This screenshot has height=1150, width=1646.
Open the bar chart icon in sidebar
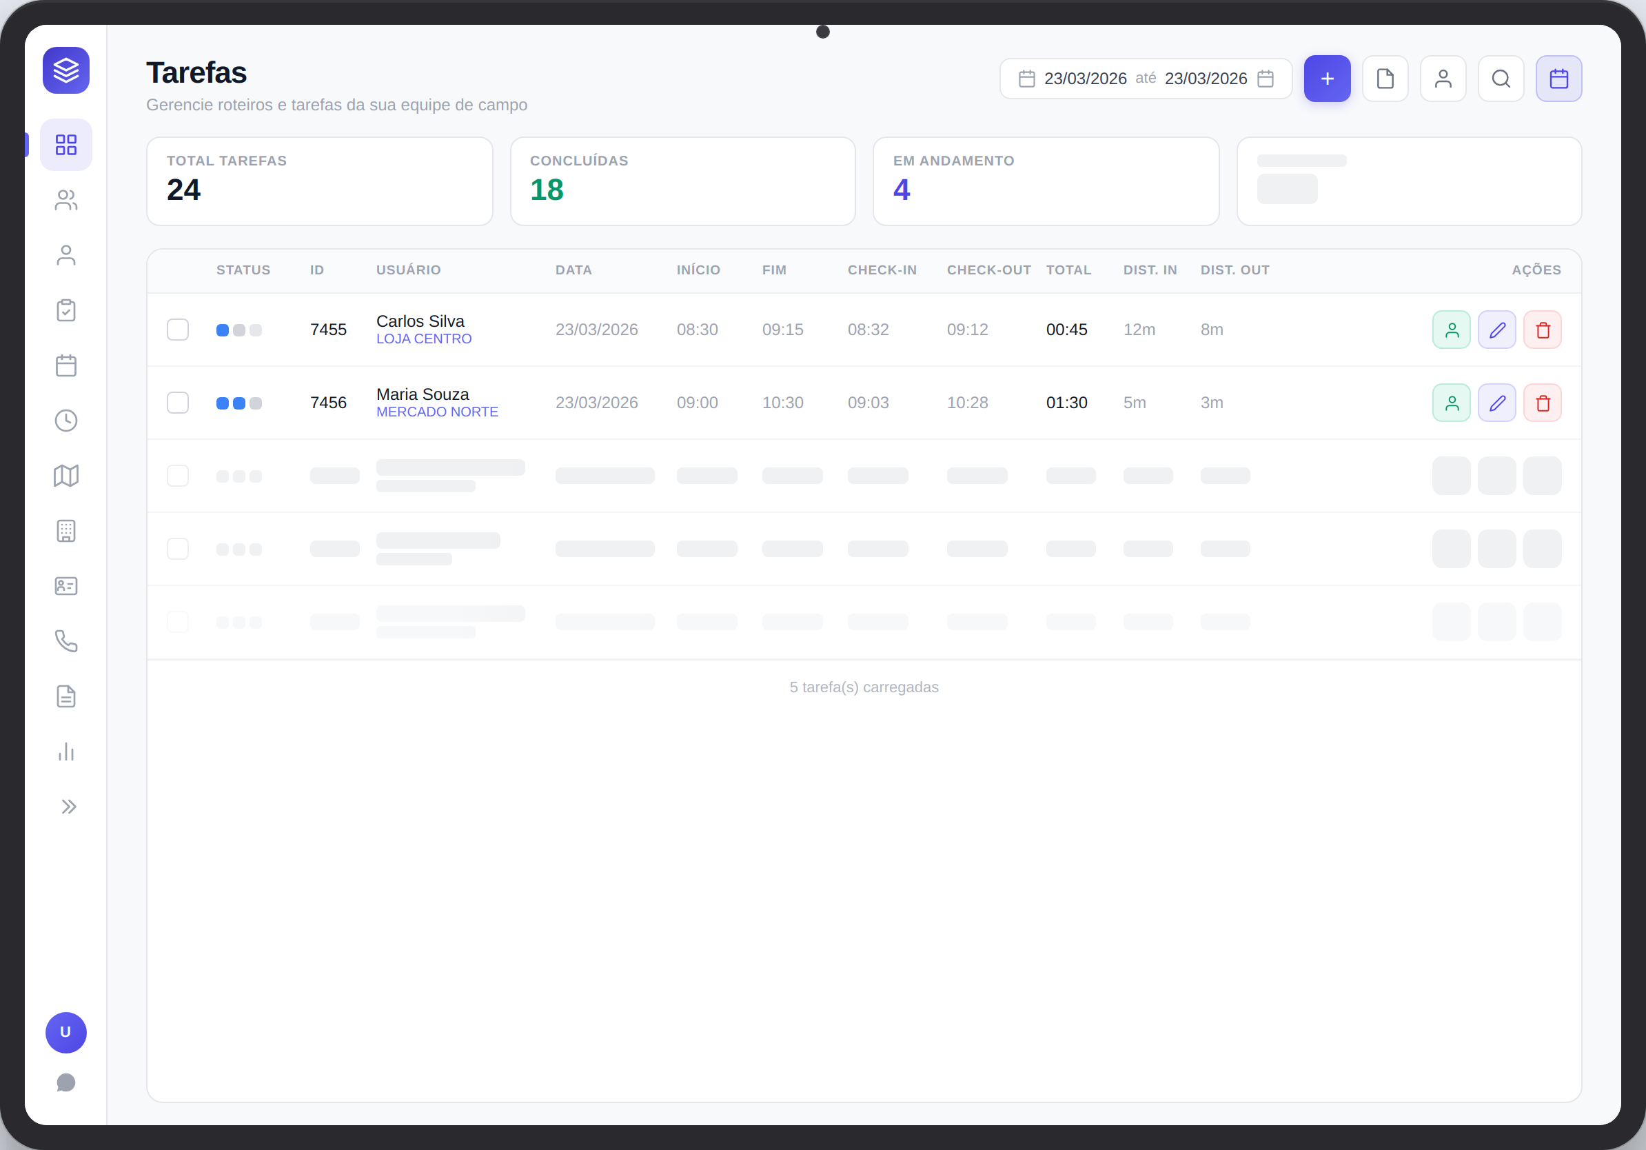(66, 751)
